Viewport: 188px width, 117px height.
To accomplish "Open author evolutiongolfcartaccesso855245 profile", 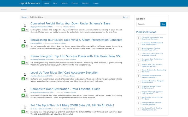I will point(41,76).
